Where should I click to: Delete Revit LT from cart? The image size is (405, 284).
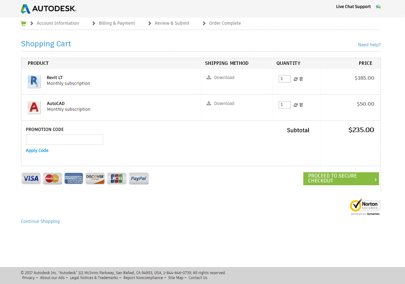(x=301, y=79)
